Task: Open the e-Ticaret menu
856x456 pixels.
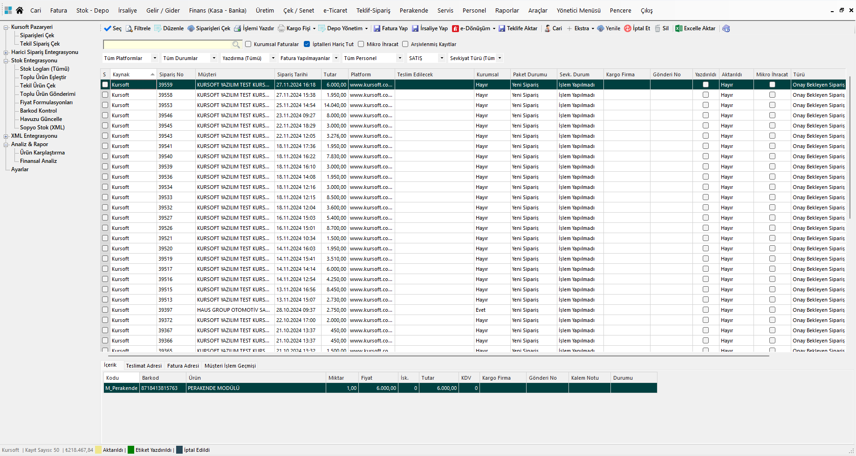Action: pos(336,10)
